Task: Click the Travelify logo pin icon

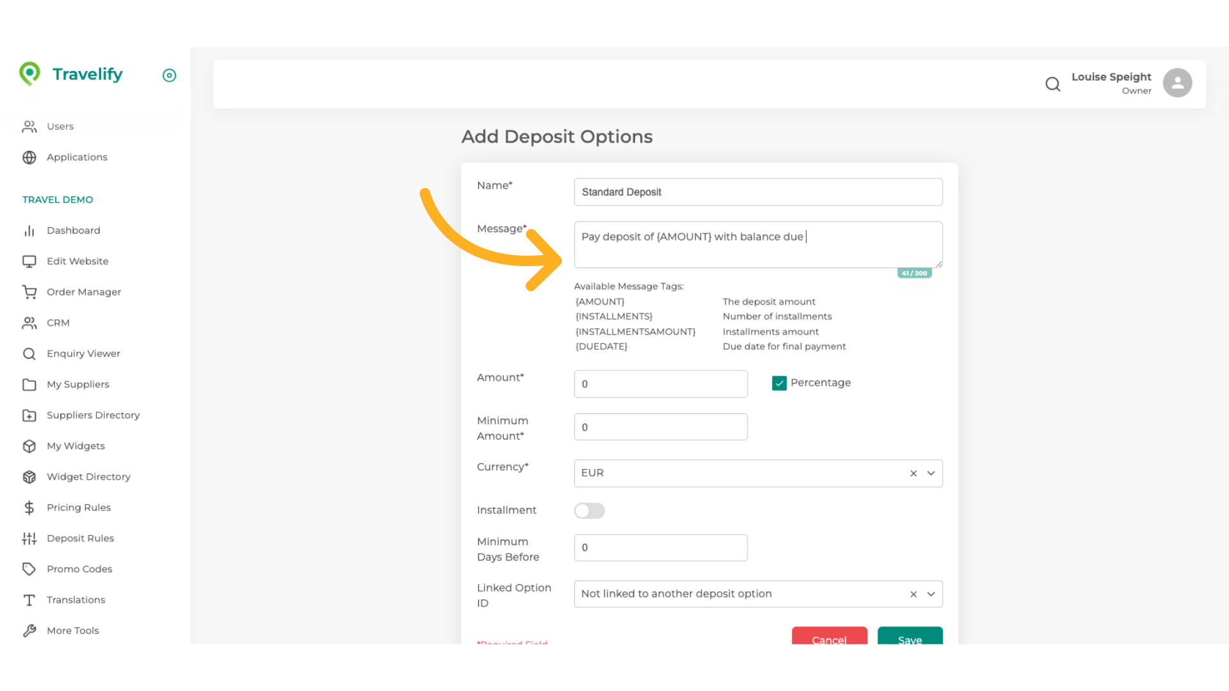Action: [x=29, y=74]
